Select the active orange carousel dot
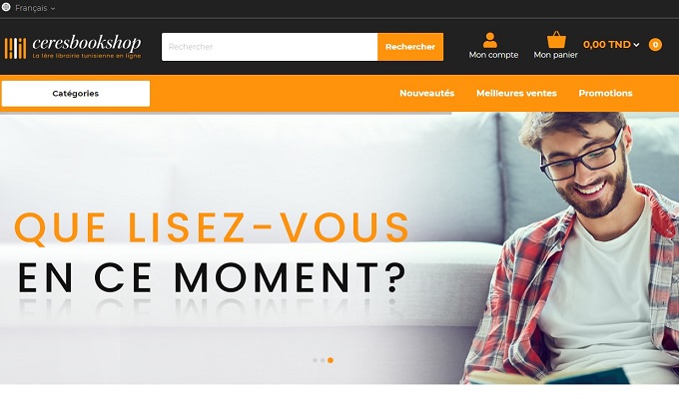 point(331,360)
